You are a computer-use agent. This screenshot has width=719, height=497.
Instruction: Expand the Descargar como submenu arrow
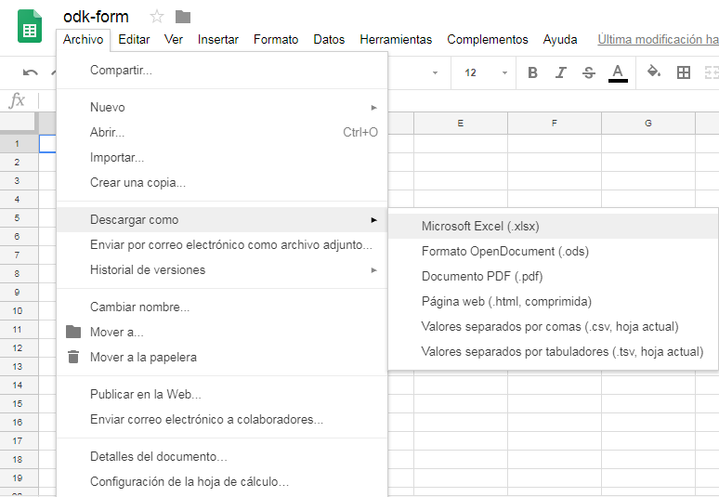(x=373, y=220)
